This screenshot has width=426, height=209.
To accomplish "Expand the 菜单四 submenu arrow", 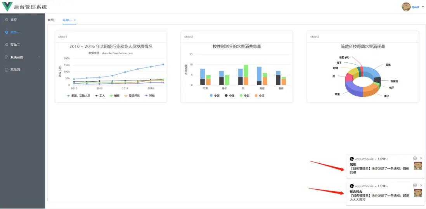I will pyautogui.click(x=39, y=69).
